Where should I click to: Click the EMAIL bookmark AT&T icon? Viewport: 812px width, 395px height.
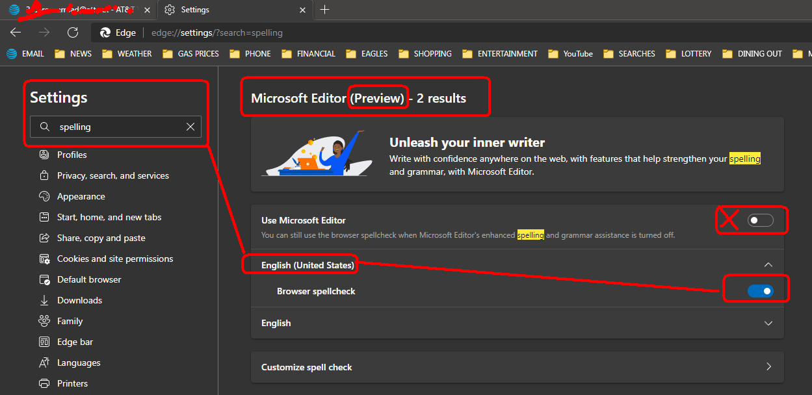12,54
